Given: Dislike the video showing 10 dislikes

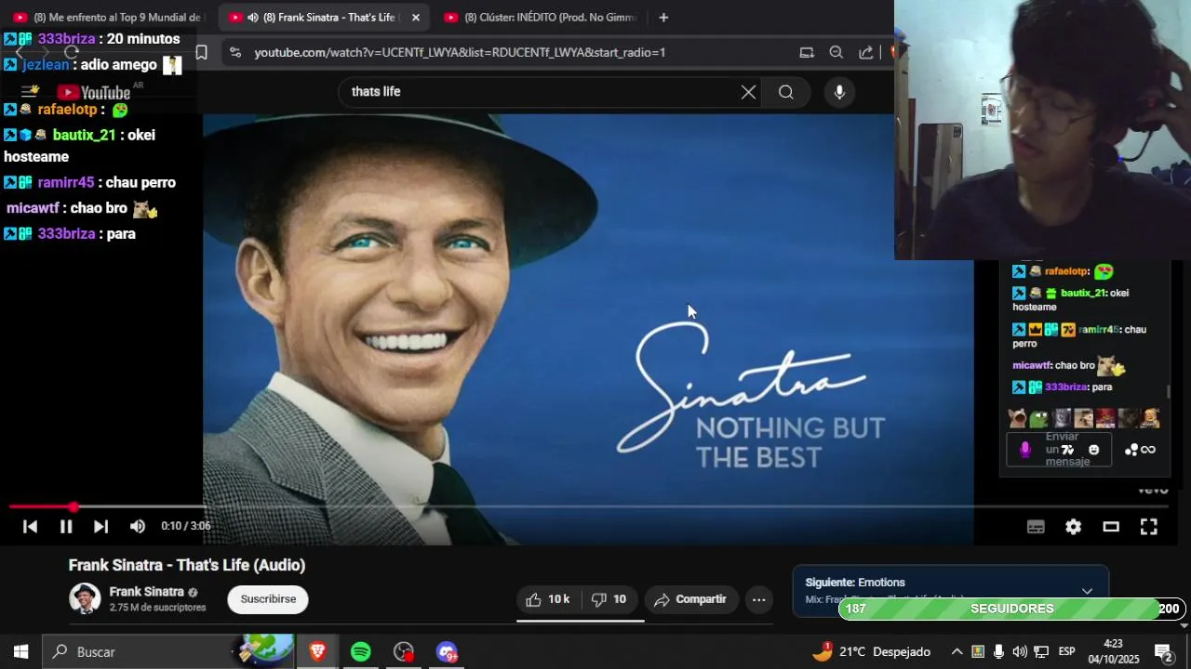Looking at the screenshot, I should (609, 599).
